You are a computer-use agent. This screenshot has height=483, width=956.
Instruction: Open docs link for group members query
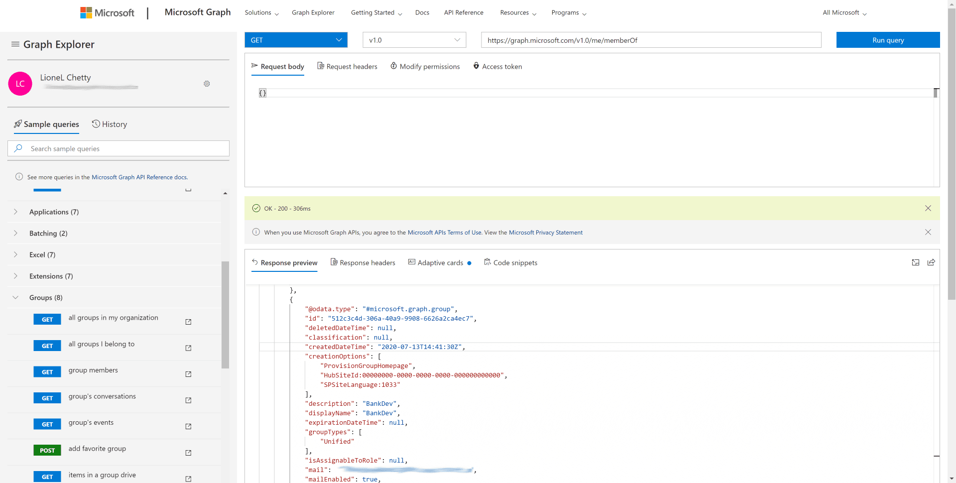pos(188,374)
